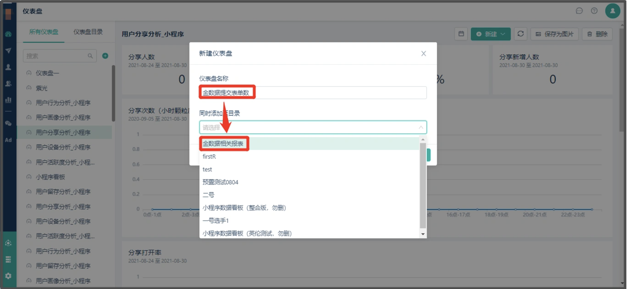Open 紫光 dashboard in the list
This screenshot has width=627, height=289.
click(64, 88)
